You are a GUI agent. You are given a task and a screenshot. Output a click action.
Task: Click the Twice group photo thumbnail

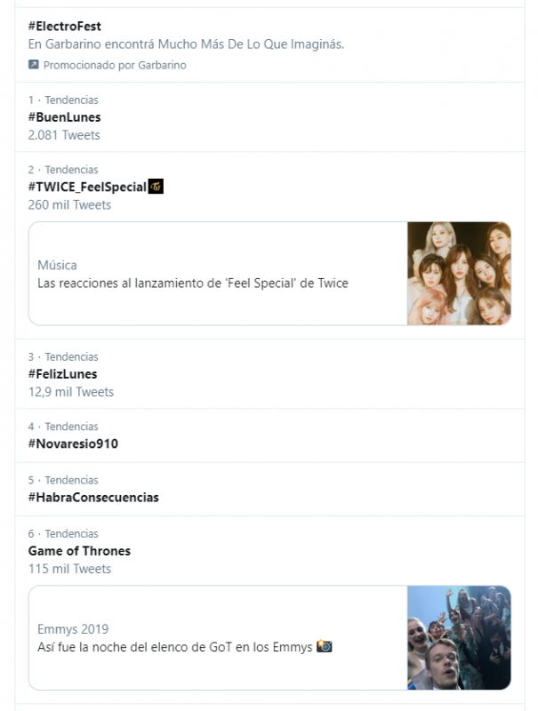tap(459, 273)
